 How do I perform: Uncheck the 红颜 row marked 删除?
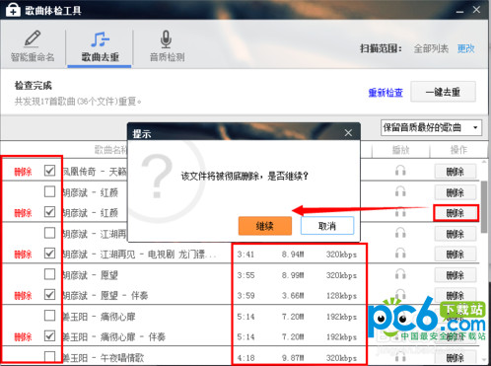pos(49,212)
